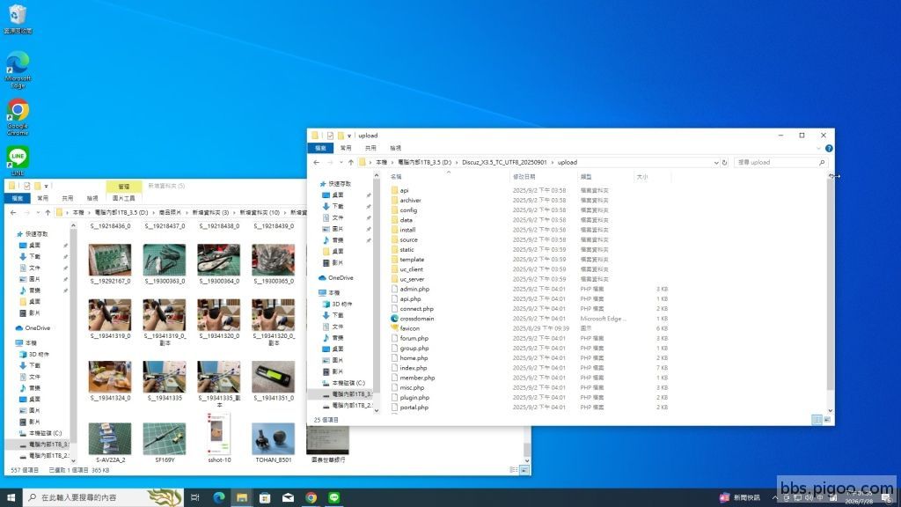Open Chrome from the taskbar

(x=311, y=497)
